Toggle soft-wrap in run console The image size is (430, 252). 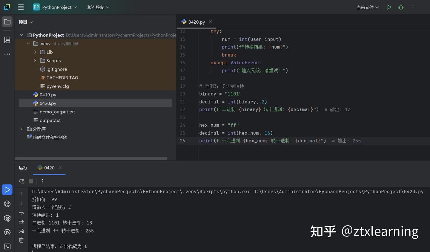(x=21, y=213)
